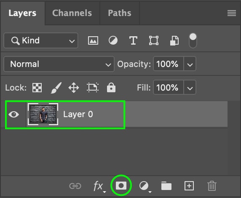Switch to the Channels tab

(72, 13)
